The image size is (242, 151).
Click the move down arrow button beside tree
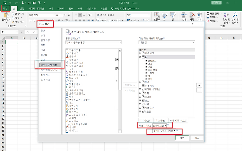click(x=199, y=90)
